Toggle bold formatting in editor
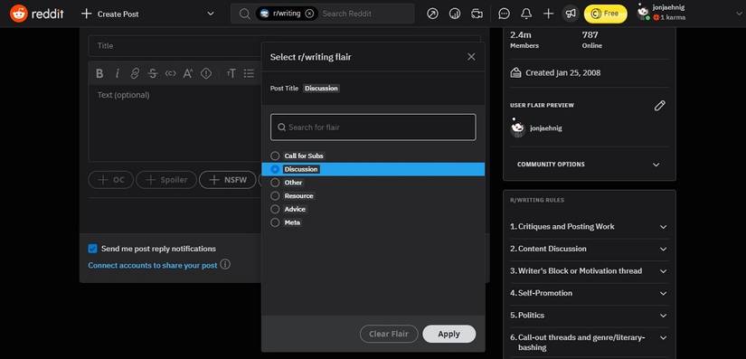The height and width of the screenshot is (359, 746). (99, 73)
